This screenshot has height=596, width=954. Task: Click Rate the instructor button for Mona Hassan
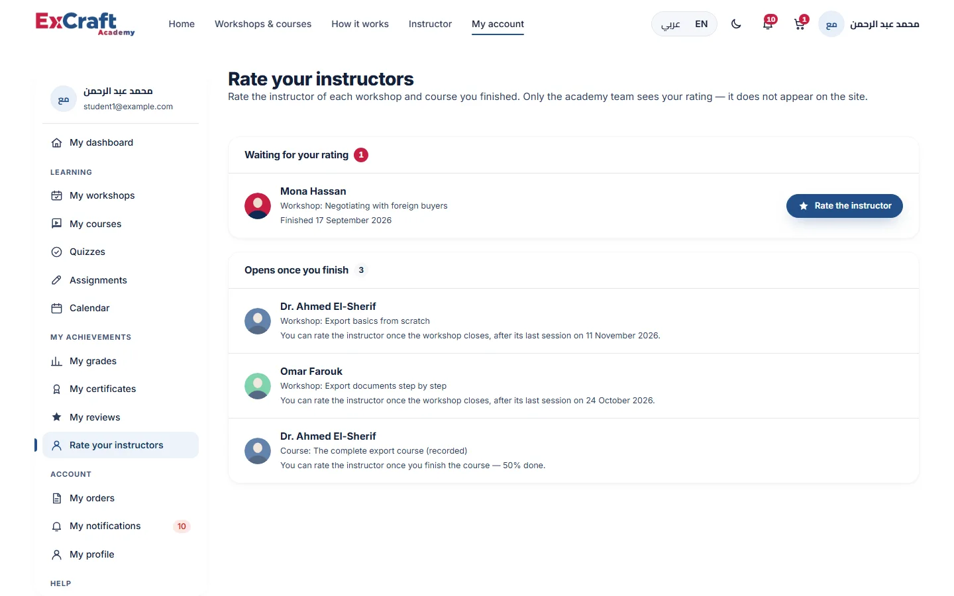(x=844, y=206)
